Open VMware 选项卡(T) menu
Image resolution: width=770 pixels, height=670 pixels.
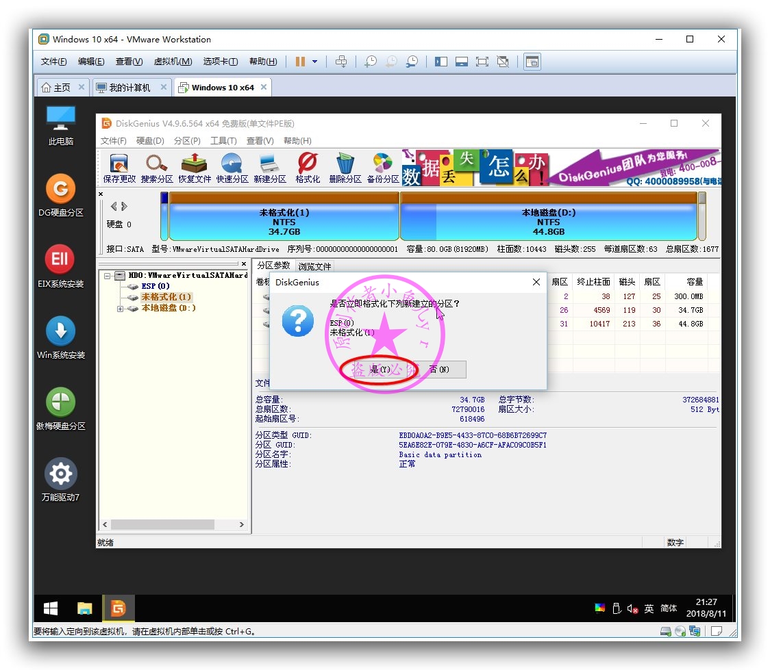221,62
